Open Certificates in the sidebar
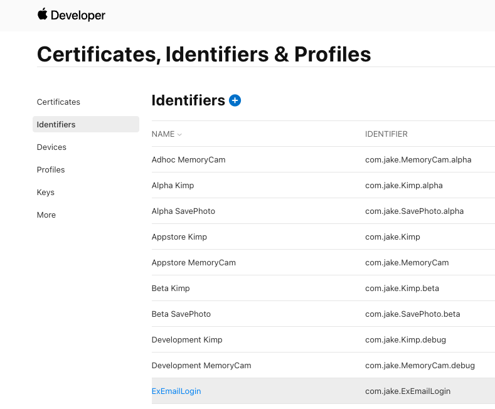495x409 pixels. [58, 102]
